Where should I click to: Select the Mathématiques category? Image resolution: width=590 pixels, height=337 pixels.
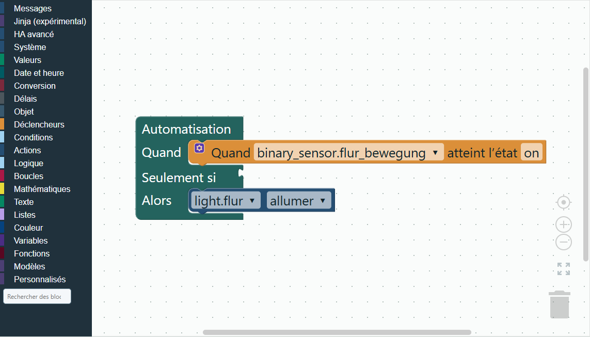(x=46, y=189)
